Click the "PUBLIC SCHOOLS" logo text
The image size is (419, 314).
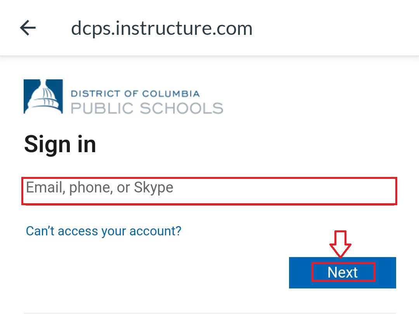tap(147, 108)
